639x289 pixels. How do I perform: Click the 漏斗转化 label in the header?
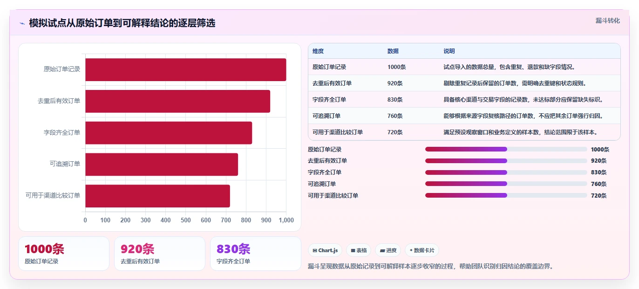coord(607,21)
